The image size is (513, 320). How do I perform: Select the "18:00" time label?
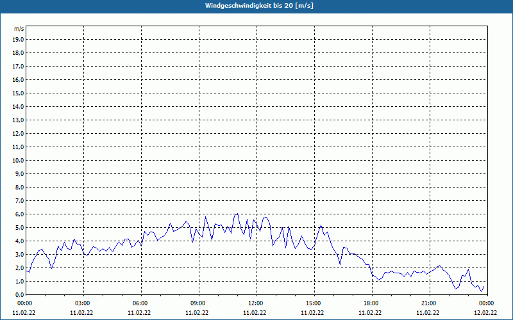click(373, 303)
